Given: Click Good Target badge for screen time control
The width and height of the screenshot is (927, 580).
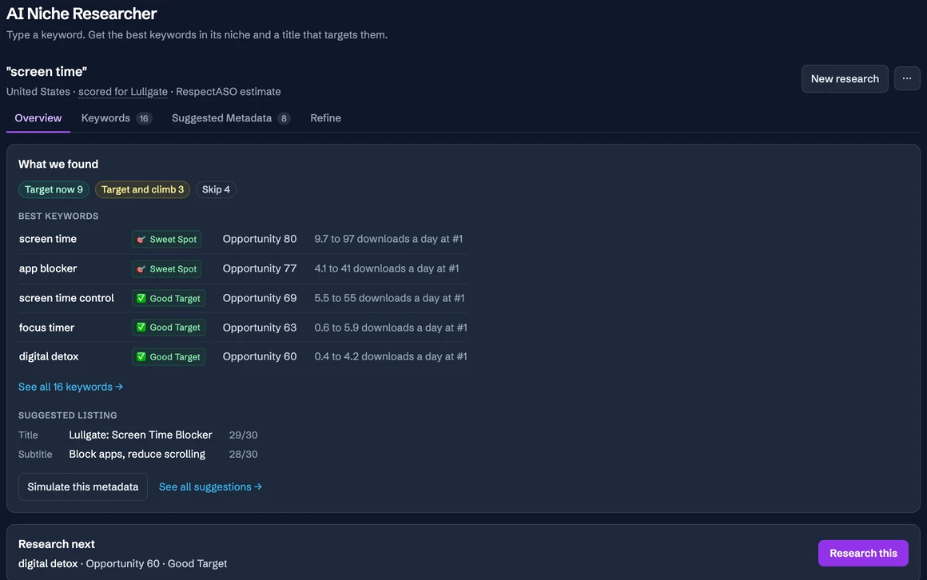Looking at the screenshot, I should [x=169, y=299].
